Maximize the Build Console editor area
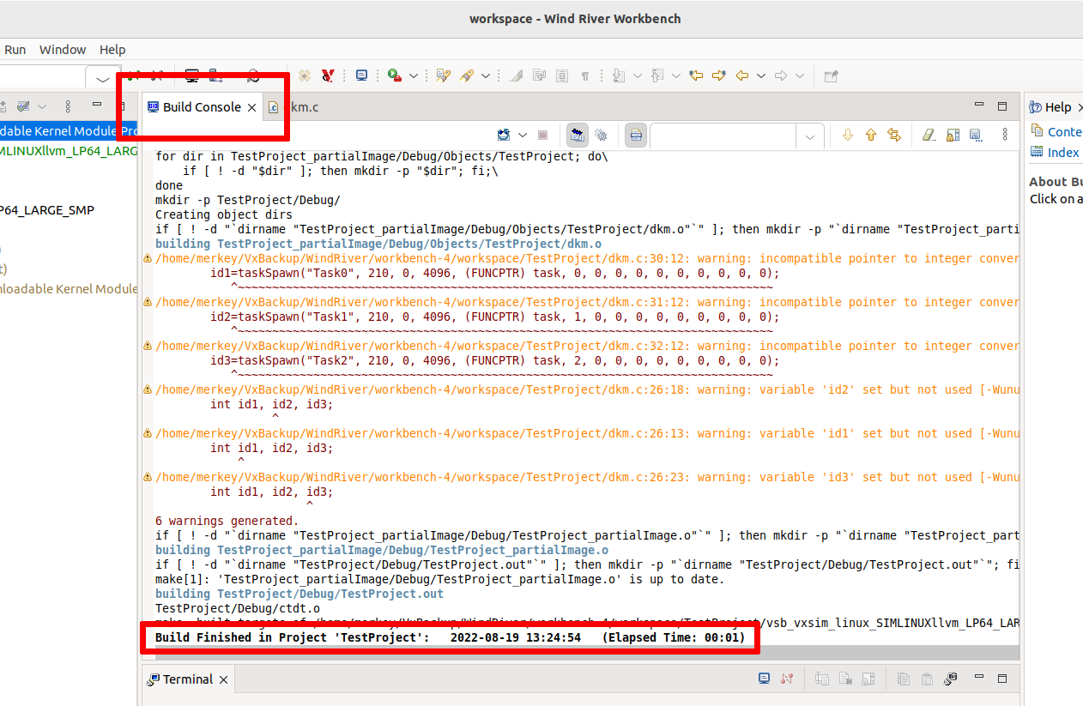Image resolution: width=1083 pixels, height=706 pixels. (1002, 106)
